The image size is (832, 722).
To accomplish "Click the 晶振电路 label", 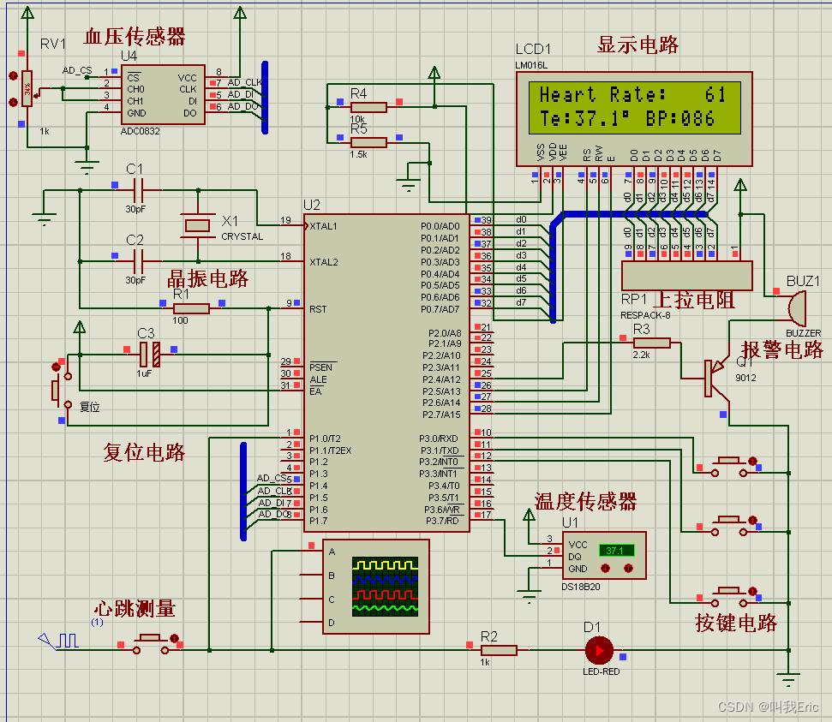I will click(x=208, y=278).
